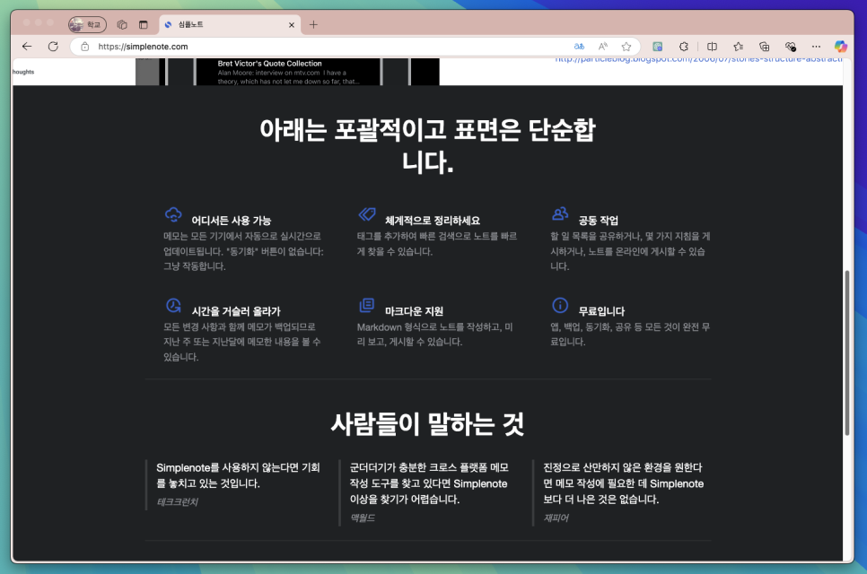Click the 진정으로 산만하지 않은 환경 quote
867x574 pixels.
(x=623, y=483)
